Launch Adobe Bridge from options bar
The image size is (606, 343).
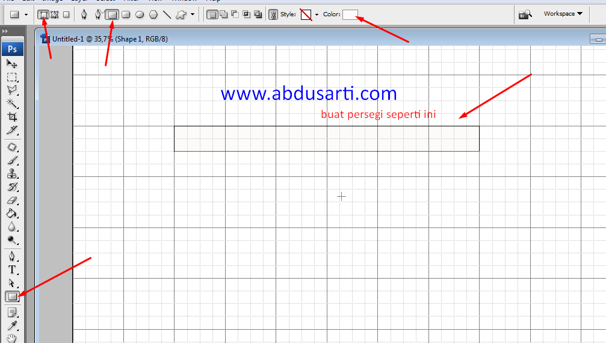(525, 14)
